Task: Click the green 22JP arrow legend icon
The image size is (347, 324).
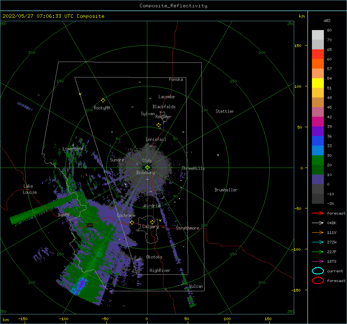Action: click(318, 252)
